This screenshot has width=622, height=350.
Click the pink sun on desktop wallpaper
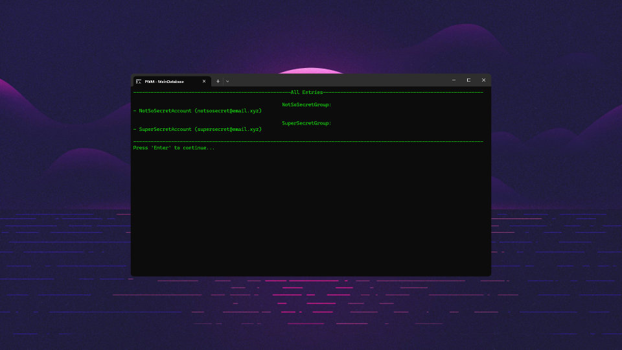(311, 71)
